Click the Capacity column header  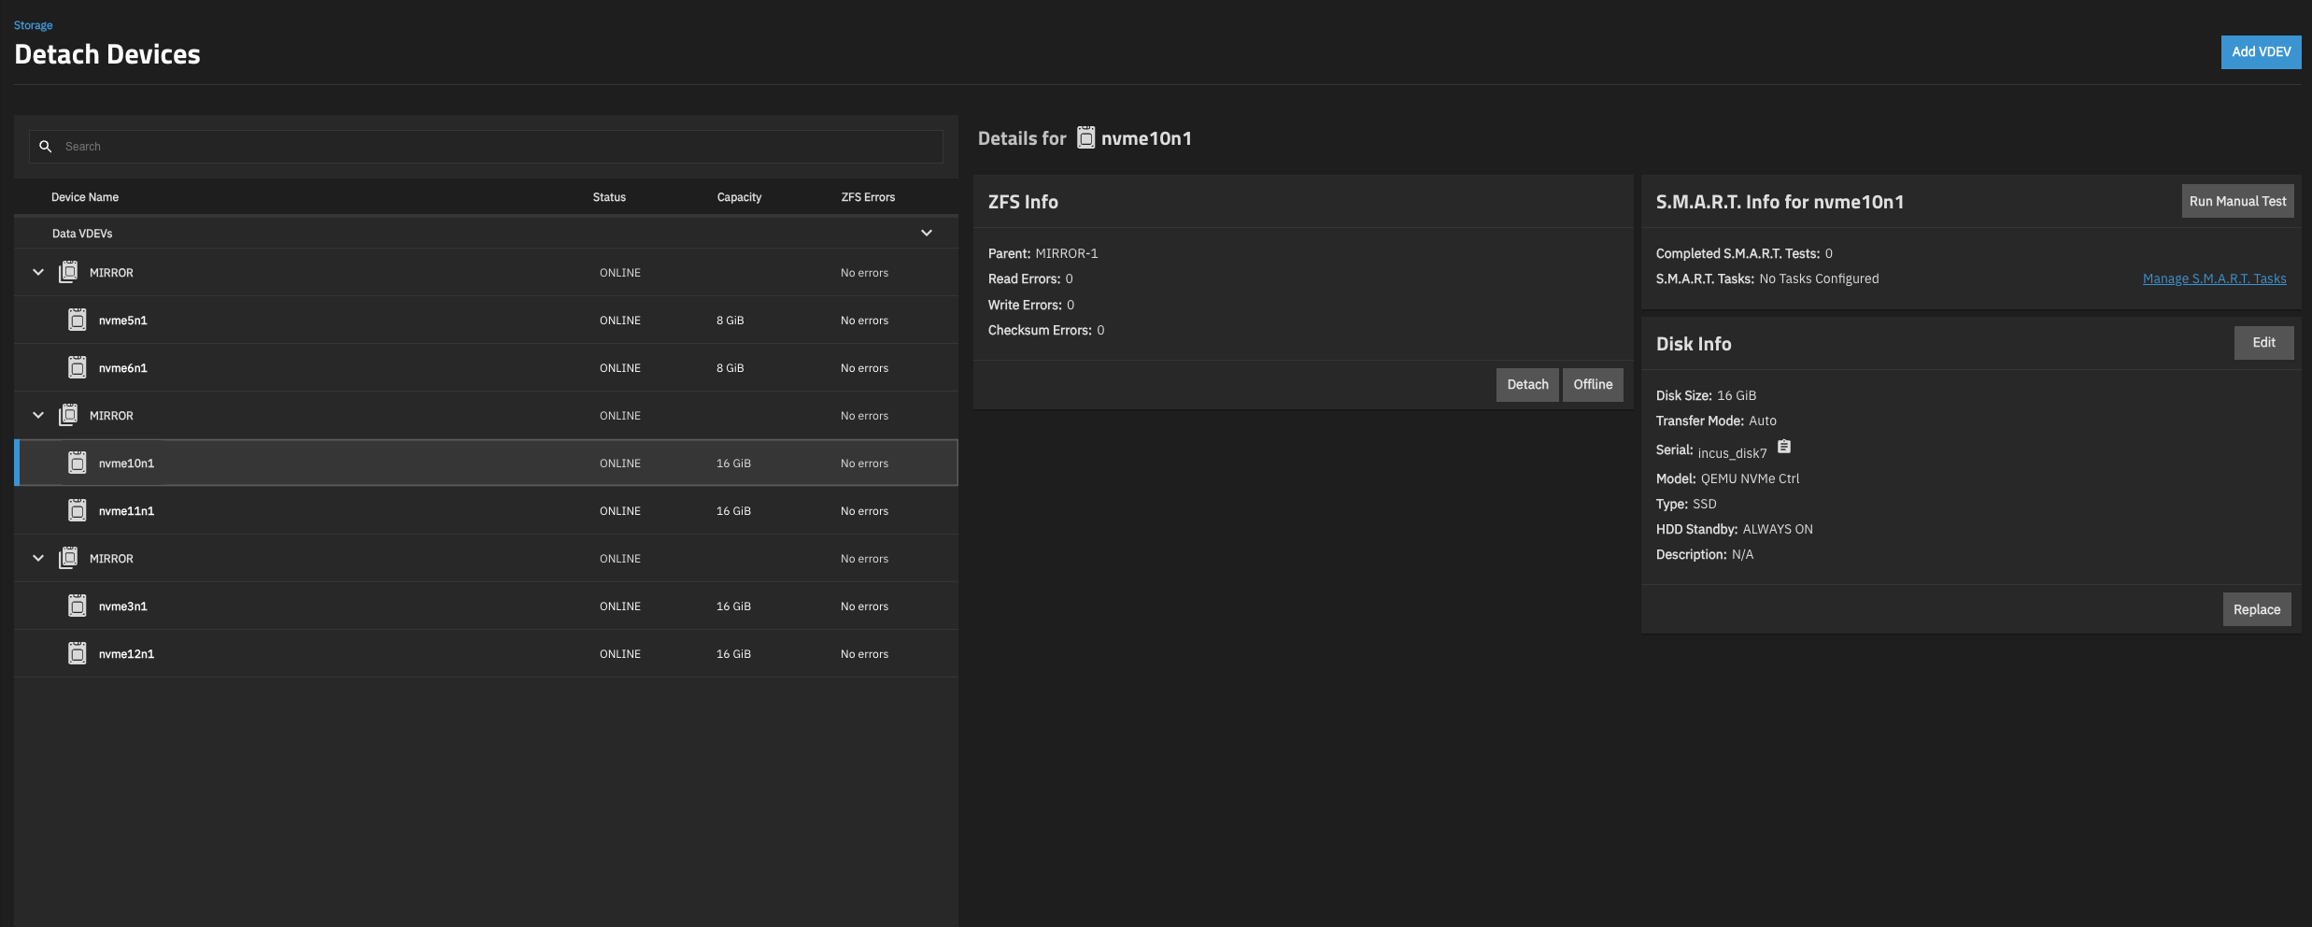pos(739,197)
